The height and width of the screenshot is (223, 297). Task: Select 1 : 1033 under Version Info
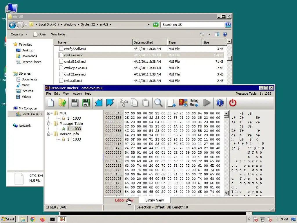point(74,139)
